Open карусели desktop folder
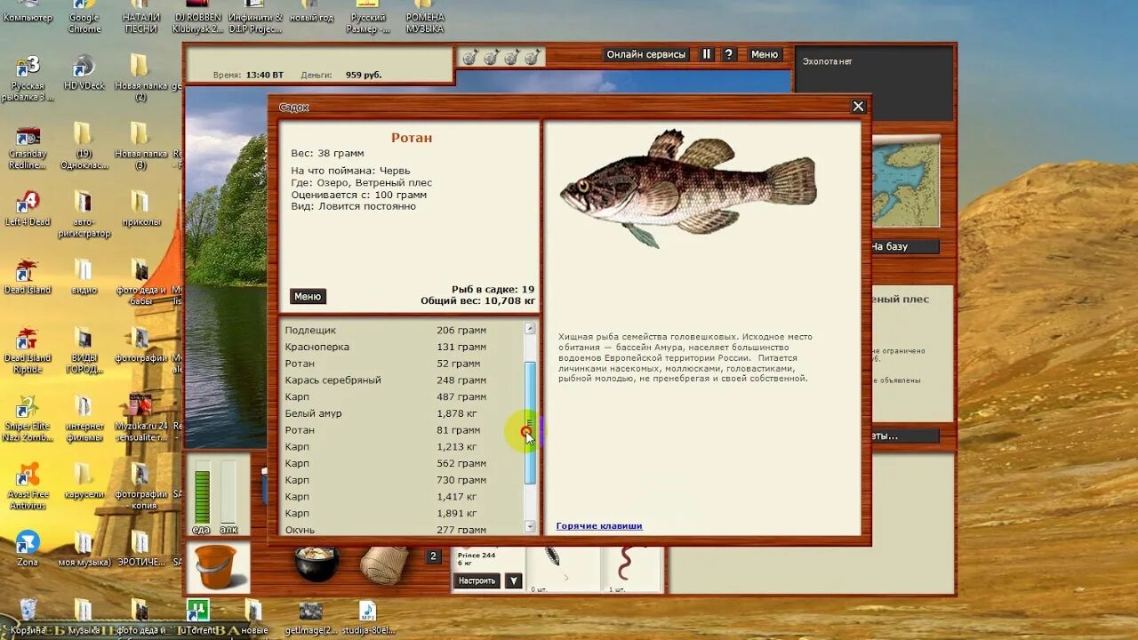Image resolution: width=1138 pixels, height=640 pixels. (x=84, y=481)
